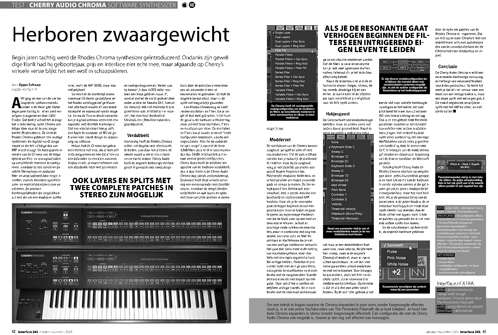
Task: Click the video label in X1RA box
Action: (x=441, y=290)
